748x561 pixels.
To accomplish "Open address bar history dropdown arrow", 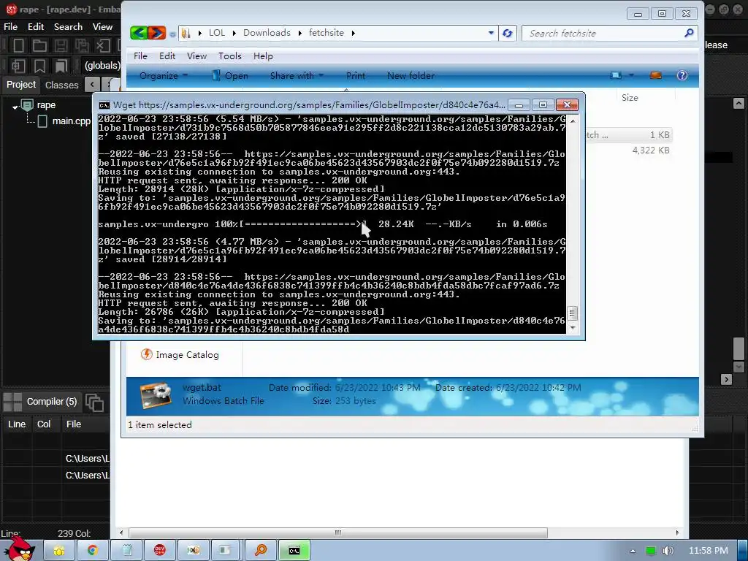I will 491,33.
